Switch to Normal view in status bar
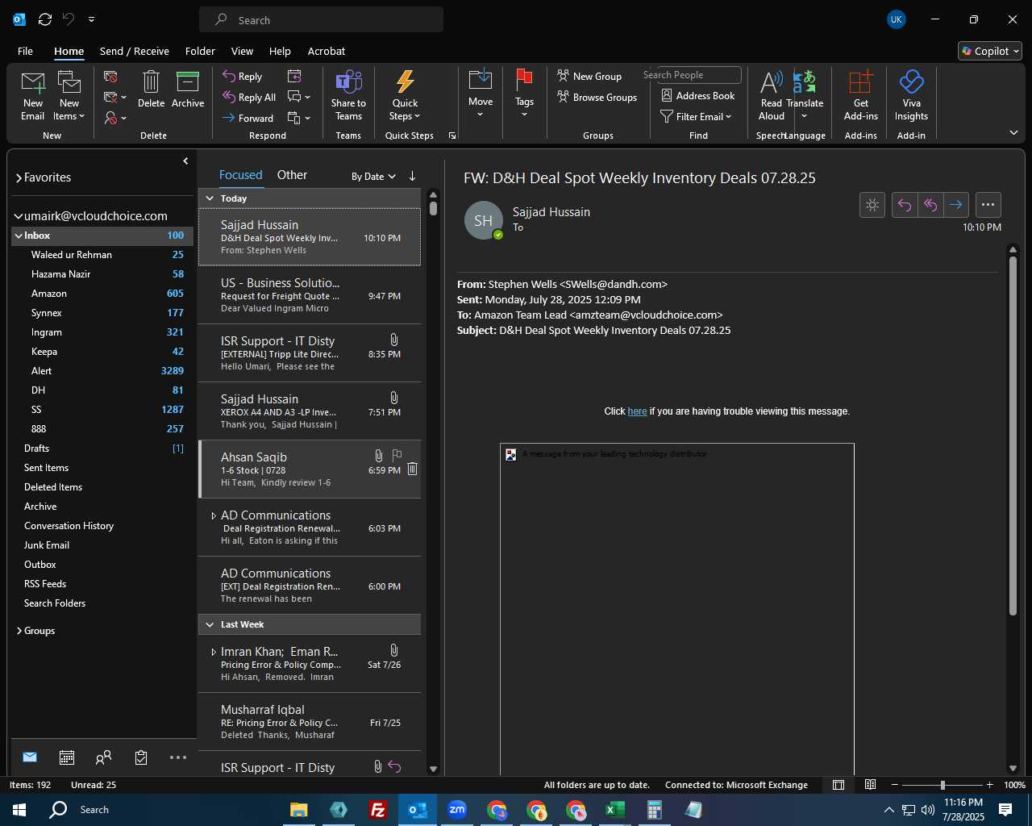Viewport: 1032px width, 826px height. click(838, 785)
